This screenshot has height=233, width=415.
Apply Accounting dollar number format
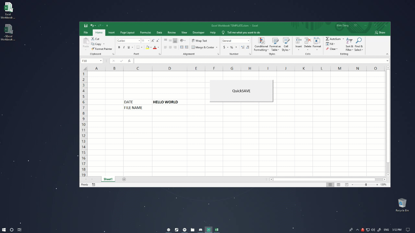tap(224, 47)
